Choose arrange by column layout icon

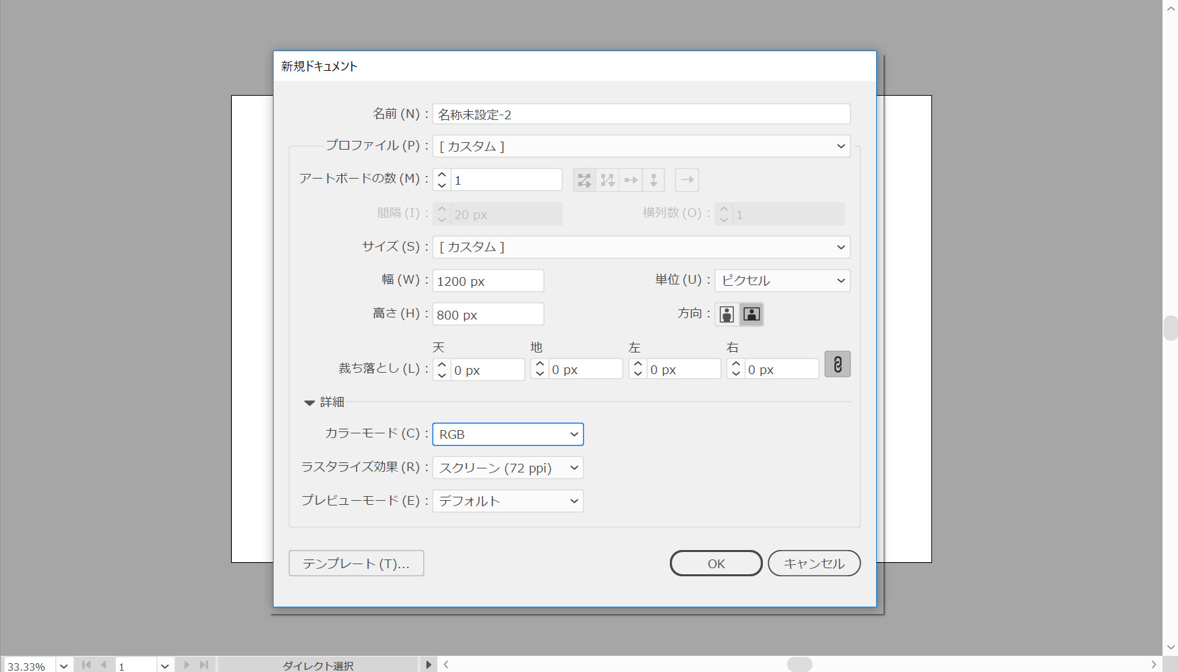(x=654, y=180)
